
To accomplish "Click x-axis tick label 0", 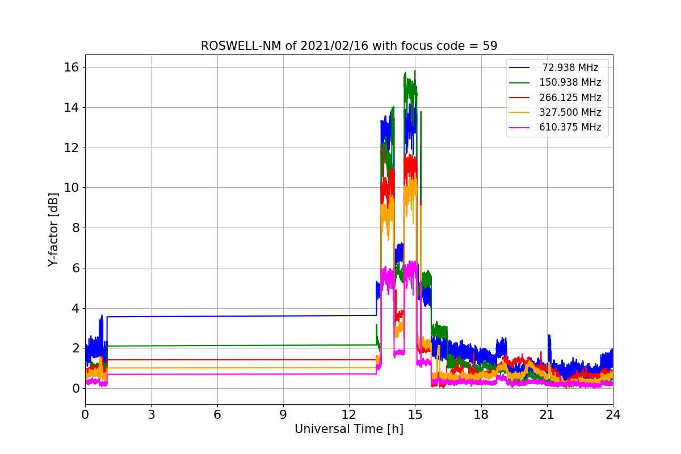I will [85, 414].
